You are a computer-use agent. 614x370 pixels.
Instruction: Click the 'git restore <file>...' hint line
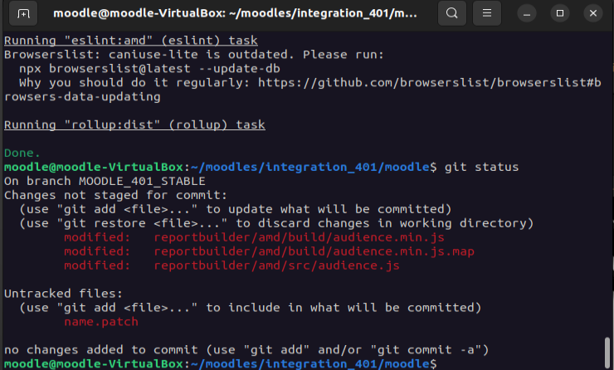click(276, 223)
